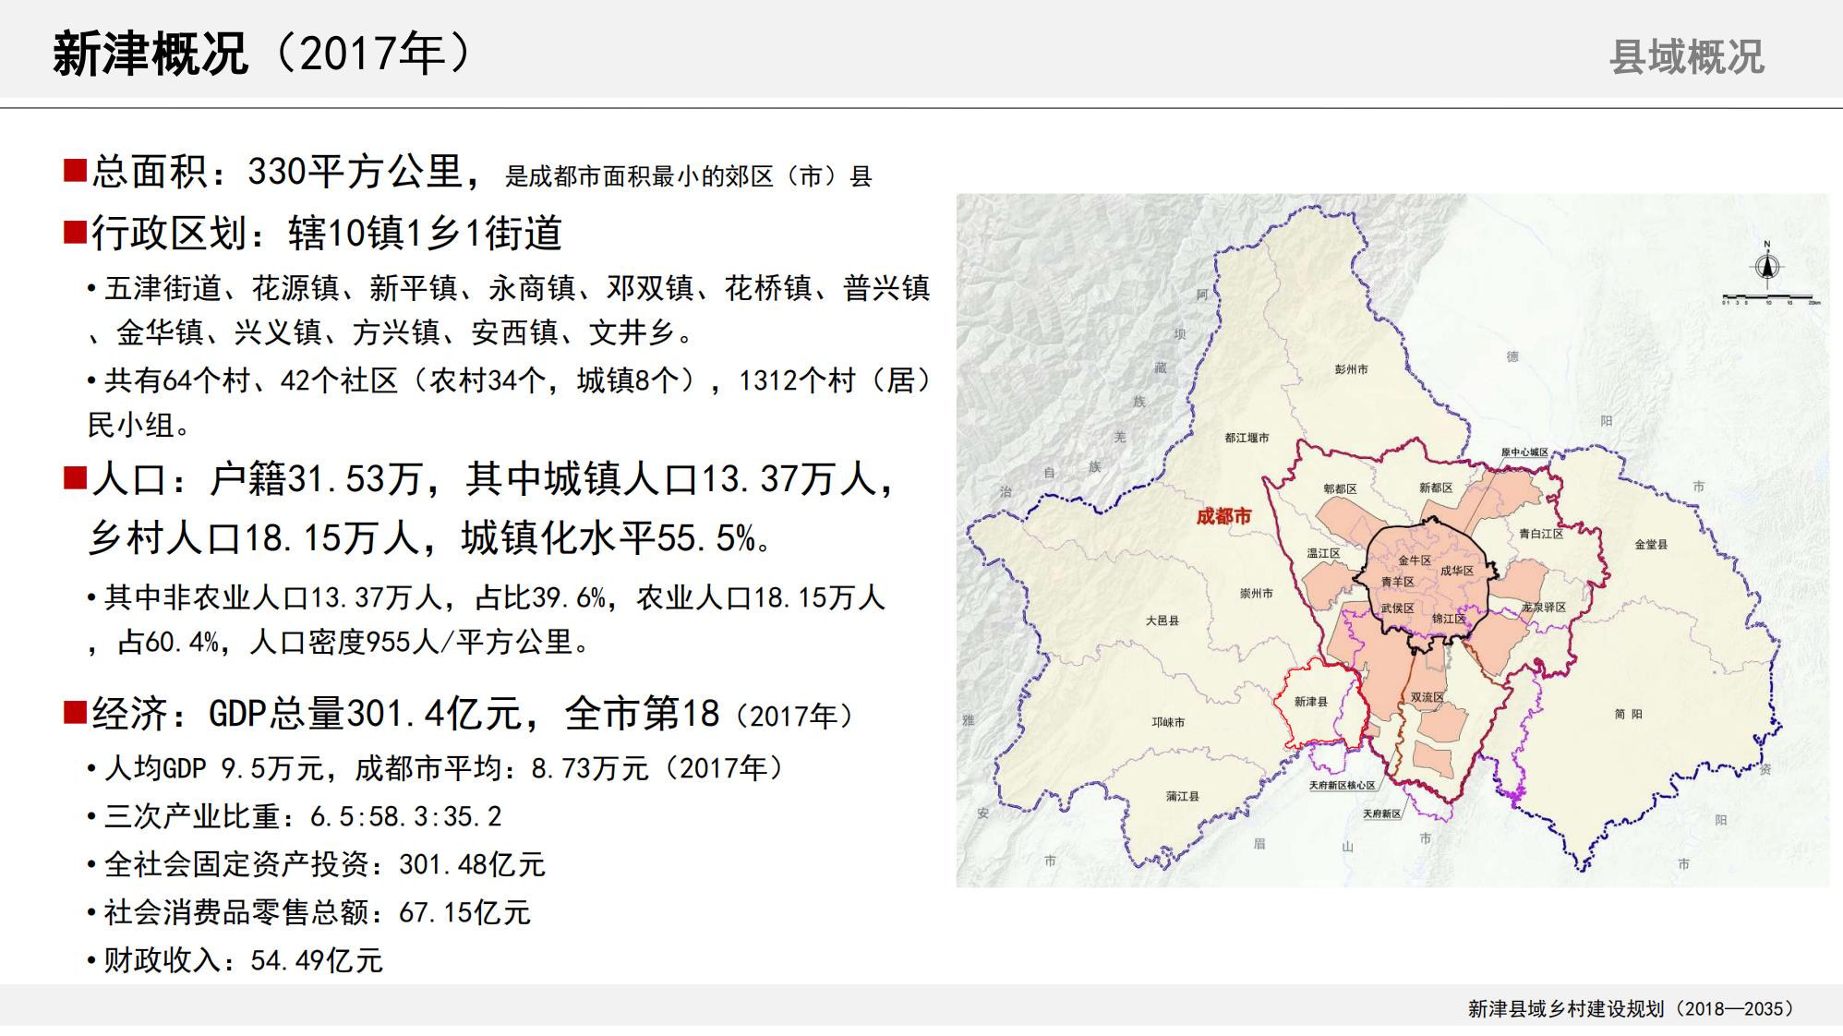Screen dimensions: 1843x1036
Task: Click the 温江区 map label
Action: click(x=1323, y=553)
